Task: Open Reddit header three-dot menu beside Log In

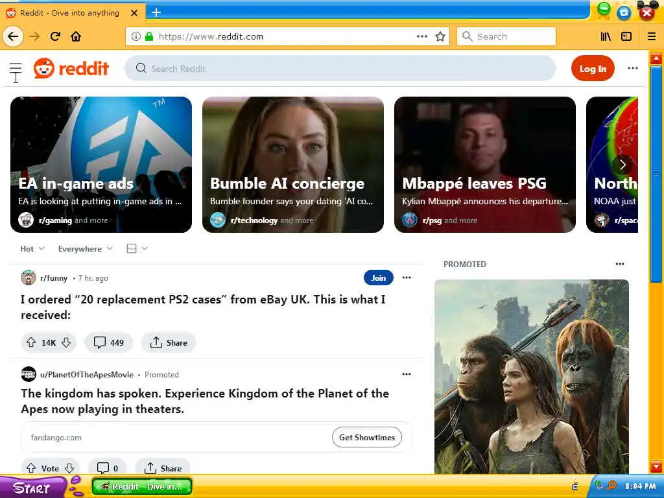Action: tap(633, 68)
